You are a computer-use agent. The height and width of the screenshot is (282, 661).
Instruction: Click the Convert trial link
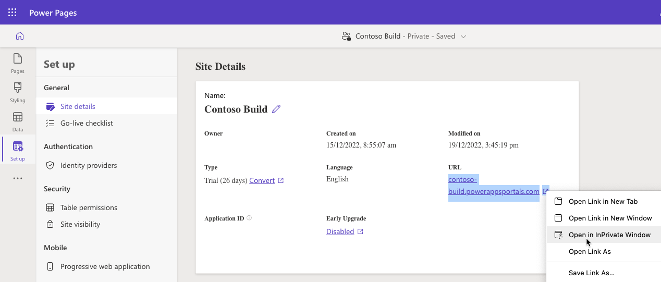[262, 180]
